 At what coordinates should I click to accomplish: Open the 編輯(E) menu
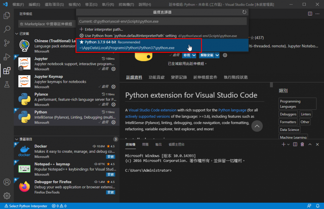[34, 4]
